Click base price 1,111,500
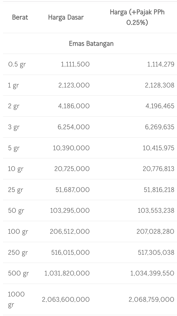177x316 pixels. tap(75, 64)
